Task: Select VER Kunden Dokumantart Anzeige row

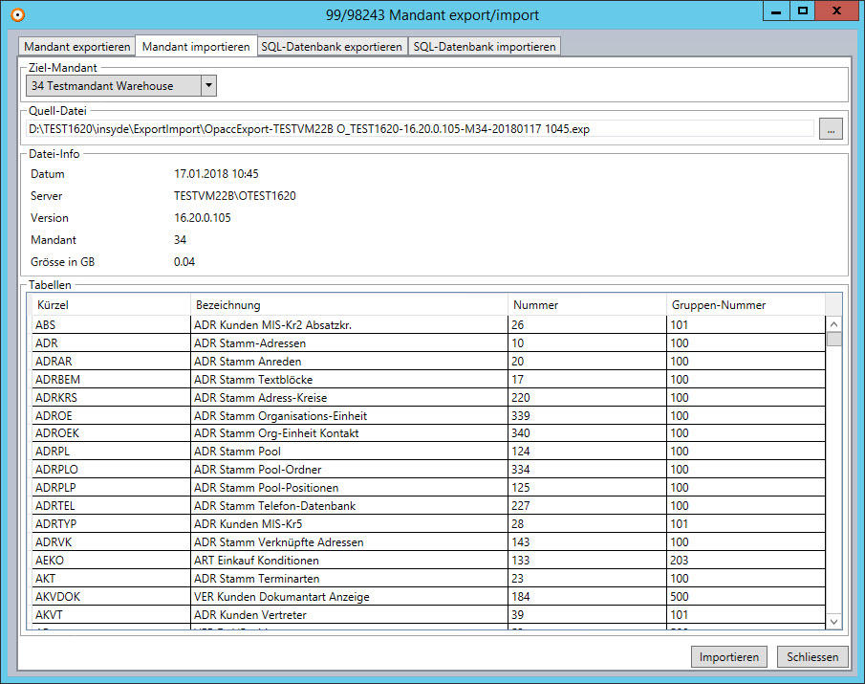Action: [428, 597]
